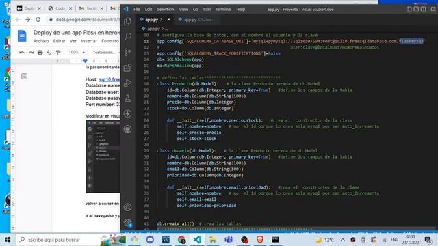The height and width of the screenshot is (246, 438).
Task: Click the 'class Usuario(db.Model):' line
Action: [x=186, y=150]
